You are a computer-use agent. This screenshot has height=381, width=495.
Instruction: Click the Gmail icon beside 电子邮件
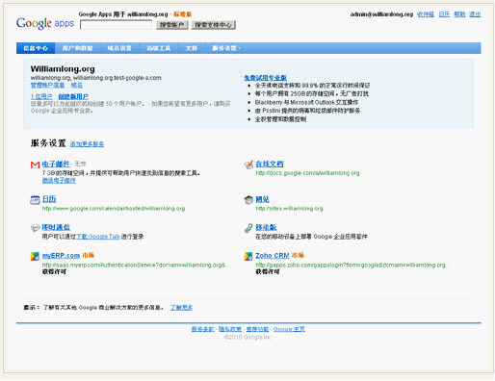(x=35, y=165)
